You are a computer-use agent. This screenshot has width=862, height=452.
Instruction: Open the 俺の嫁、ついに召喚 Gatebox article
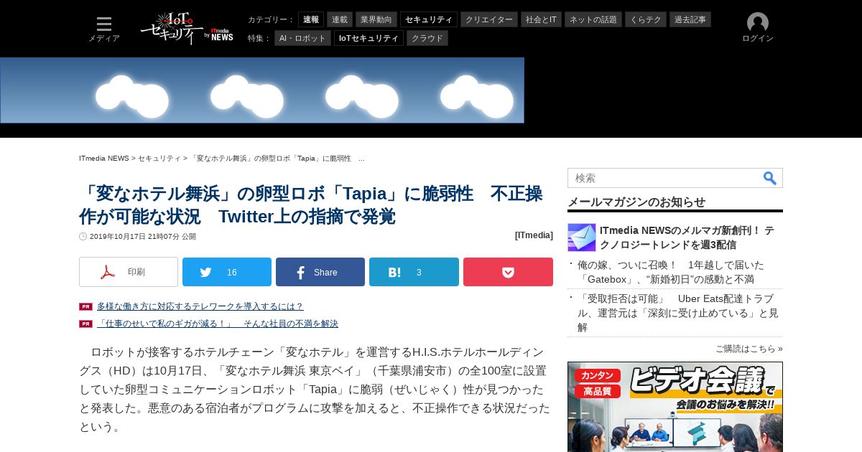[x=671, y=272]
